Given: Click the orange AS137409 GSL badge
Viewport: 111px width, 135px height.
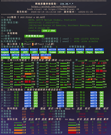Looking at the screenshot, I should (46, 56).
